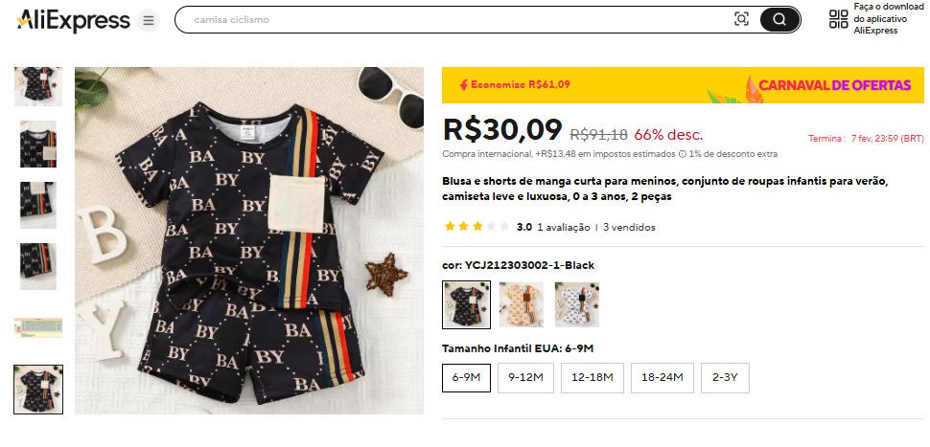Click the AliExpress logo

pyautogui.click(x=73, y=20)
